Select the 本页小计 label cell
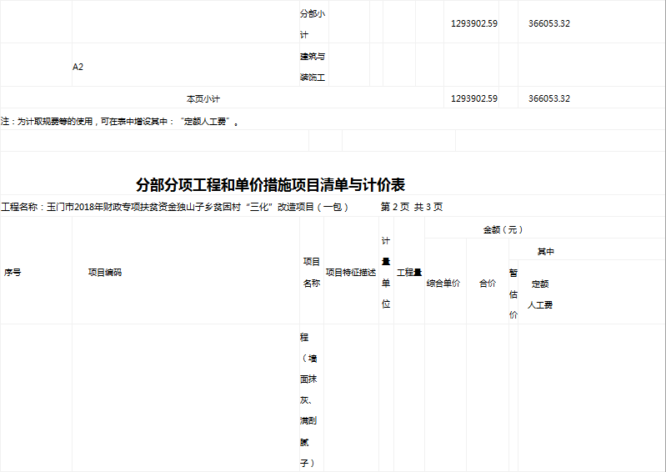The image size is (666, 472). click(203, 98)
